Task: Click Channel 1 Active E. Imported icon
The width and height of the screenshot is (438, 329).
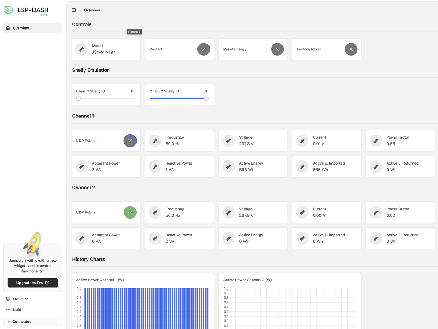Action: 302,166
